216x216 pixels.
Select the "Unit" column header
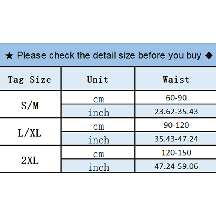click(x=98, y=80)
